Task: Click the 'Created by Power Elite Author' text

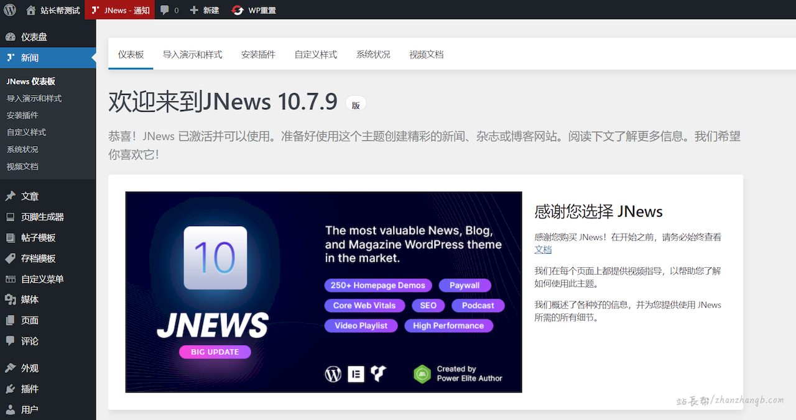Action: 470,373
